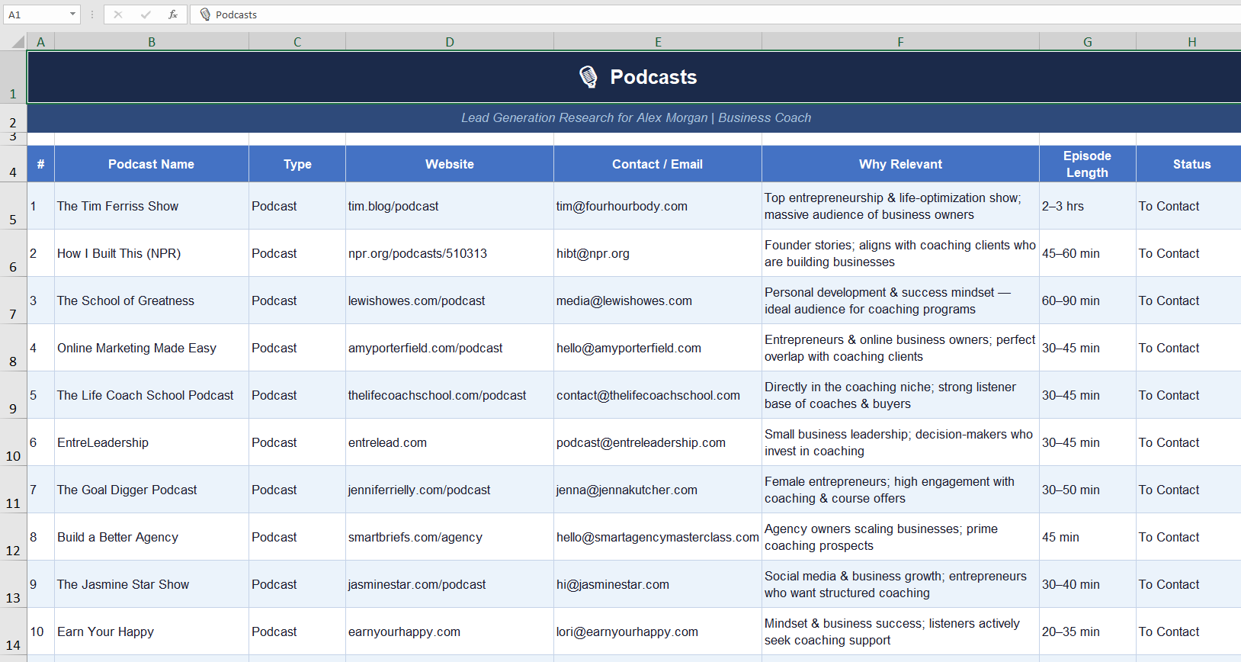This screenshot has width=1241, height=662.
Task: Select column D header
Action: coord(450,42)
